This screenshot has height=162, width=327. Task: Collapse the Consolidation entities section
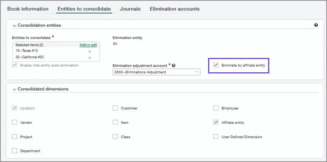pos(14,25)
